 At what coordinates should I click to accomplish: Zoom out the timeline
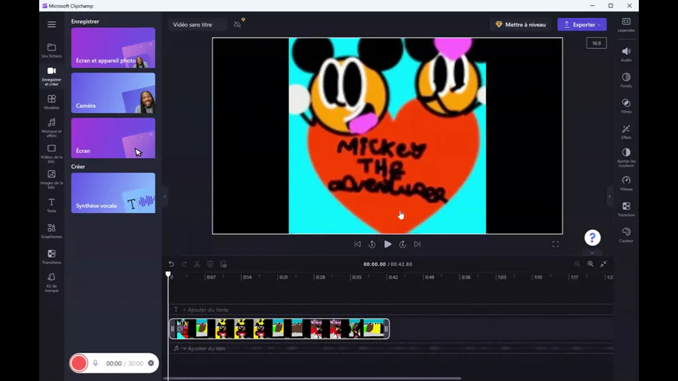pyautogui.click(x=577, y=264)
